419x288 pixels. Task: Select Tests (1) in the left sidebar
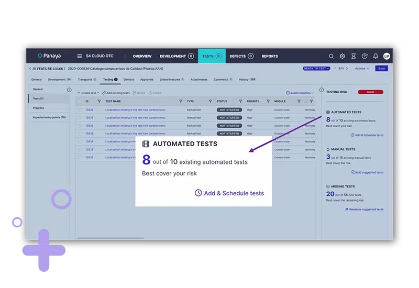point(49,98)
